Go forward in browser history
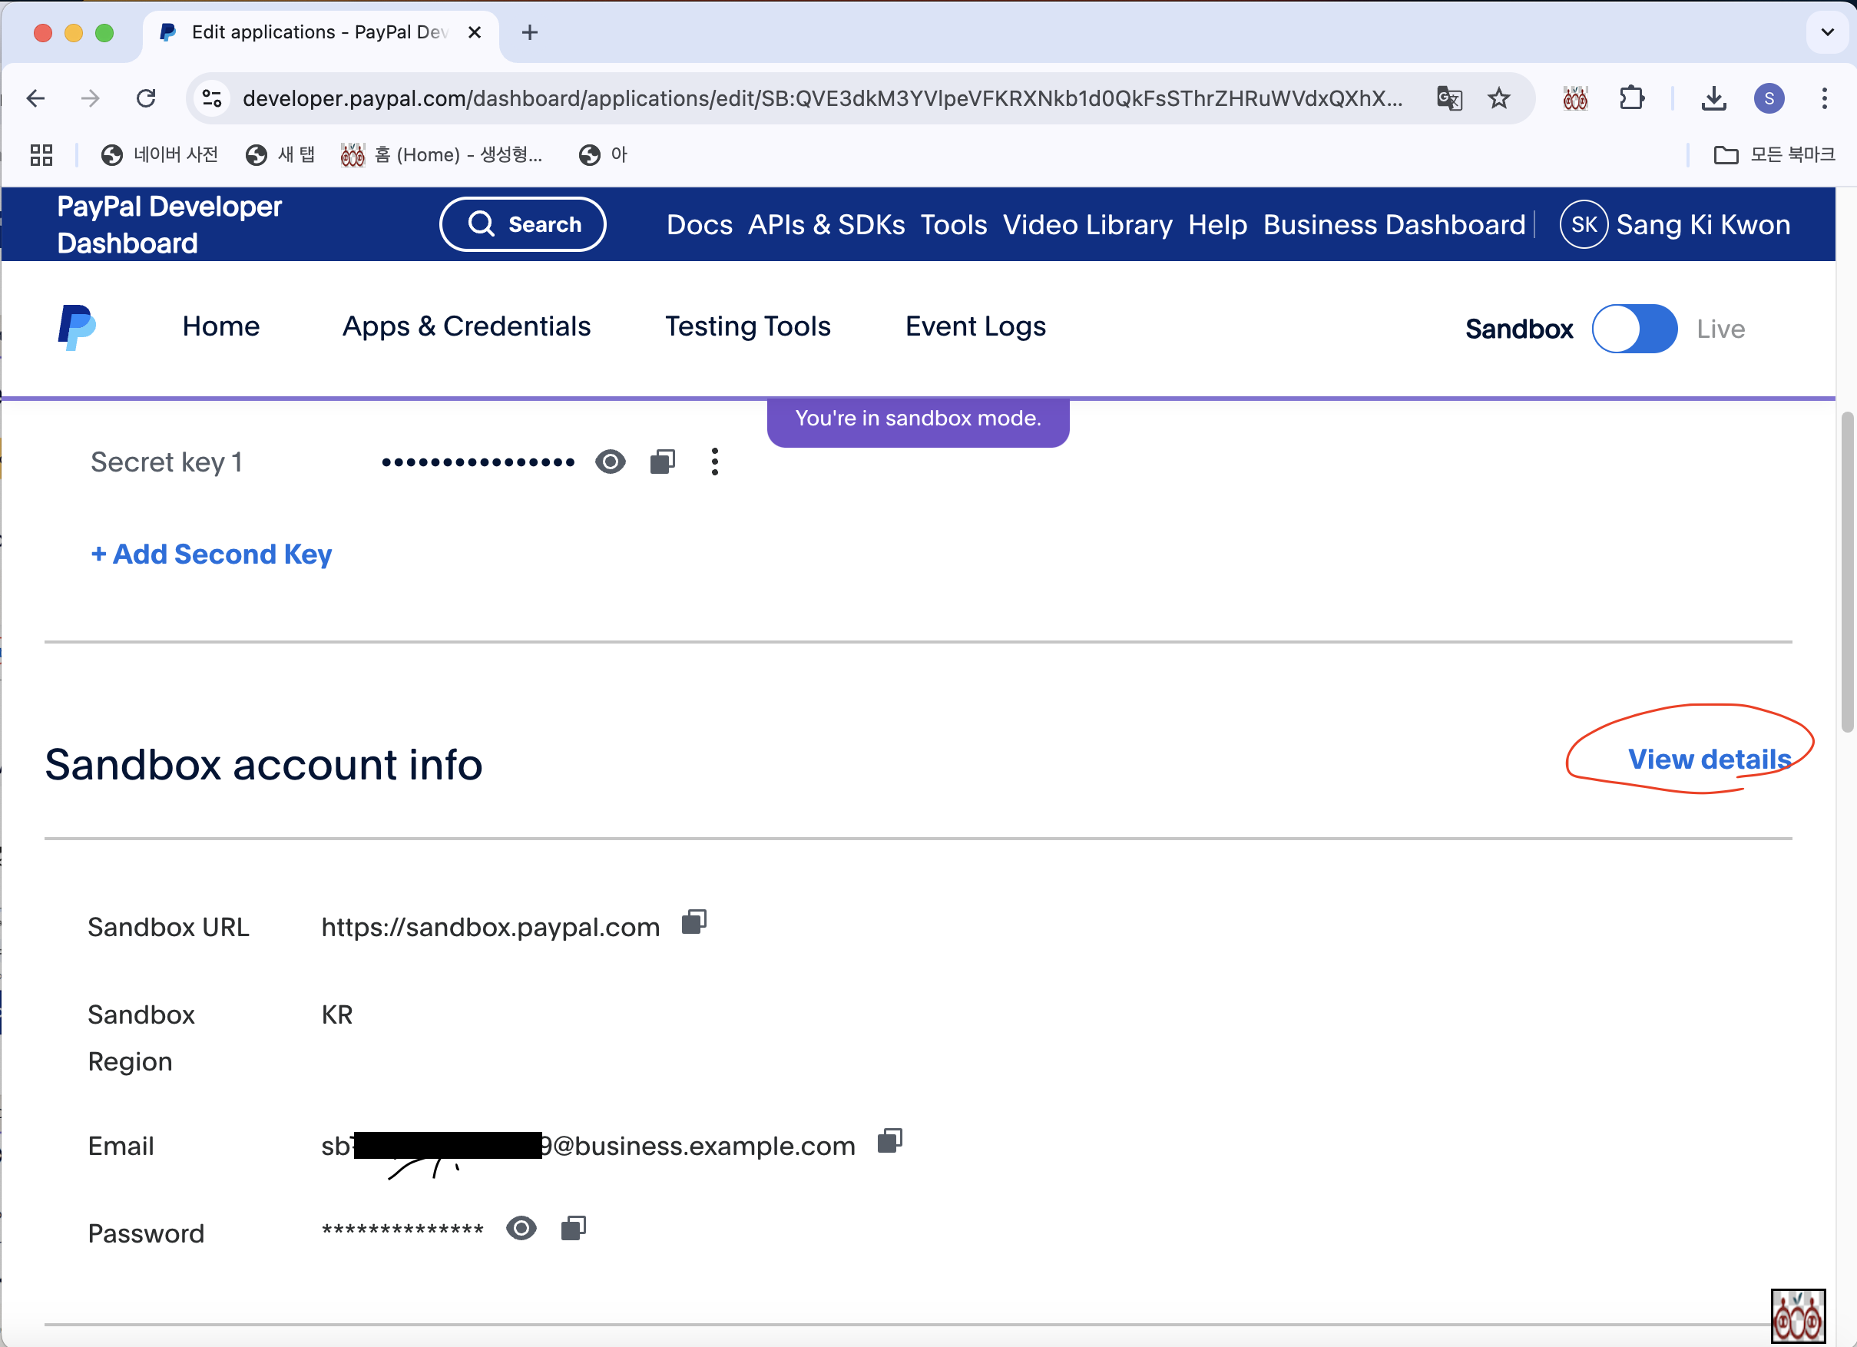Image resolution: width=1857 pixels, height=1347 pixels. pos(90,99)
